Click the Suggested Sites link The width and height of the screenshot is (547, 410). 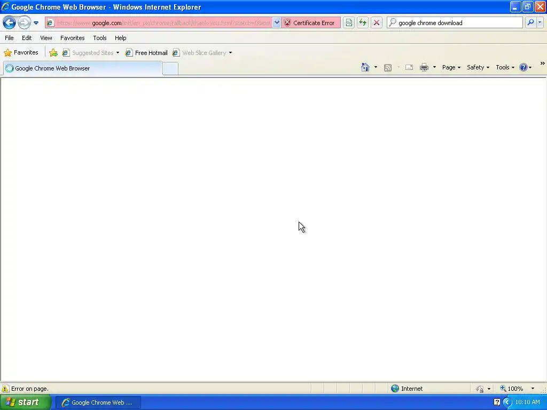(x=89, y=53)
